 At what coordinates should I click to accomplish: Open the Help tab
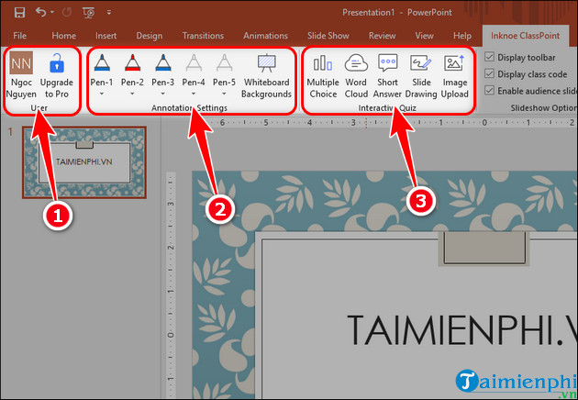462,36
